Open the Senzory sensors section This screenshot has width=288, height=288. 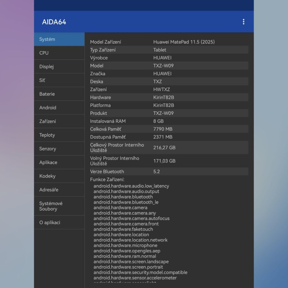coord(59,149)
